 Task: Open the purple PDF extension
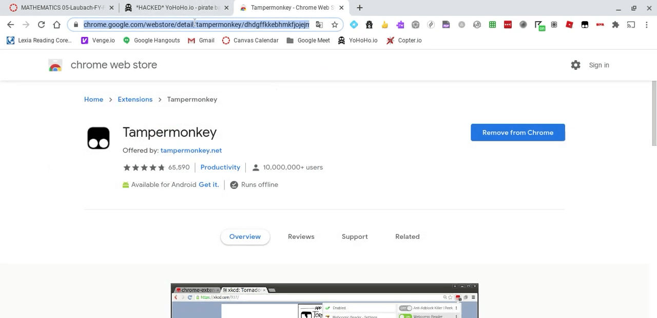[x=446, y=25]
